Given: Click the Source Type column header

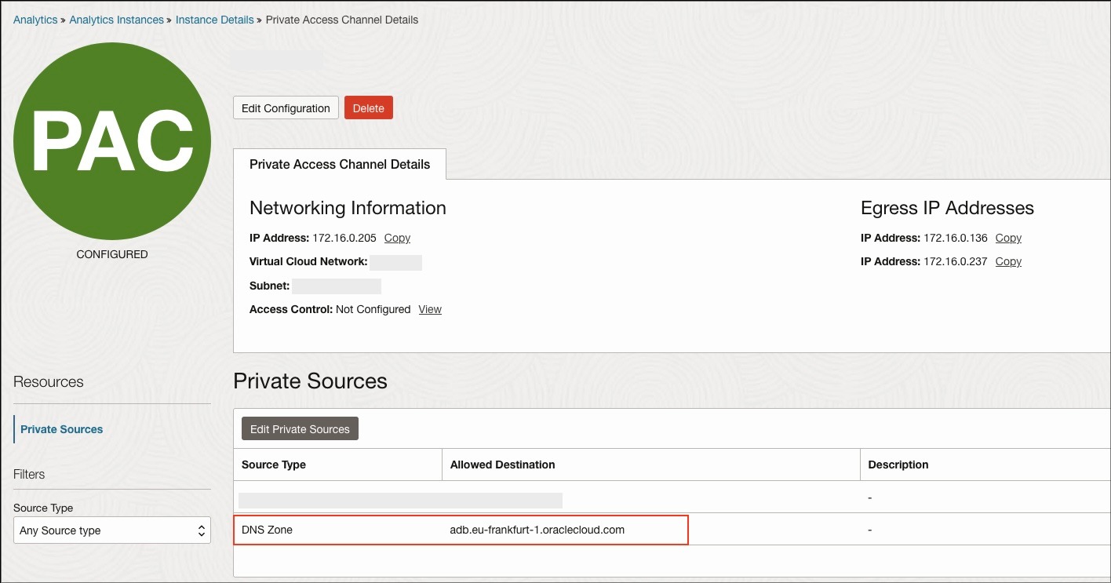Looking at the screenshot, I should point(273,465).
